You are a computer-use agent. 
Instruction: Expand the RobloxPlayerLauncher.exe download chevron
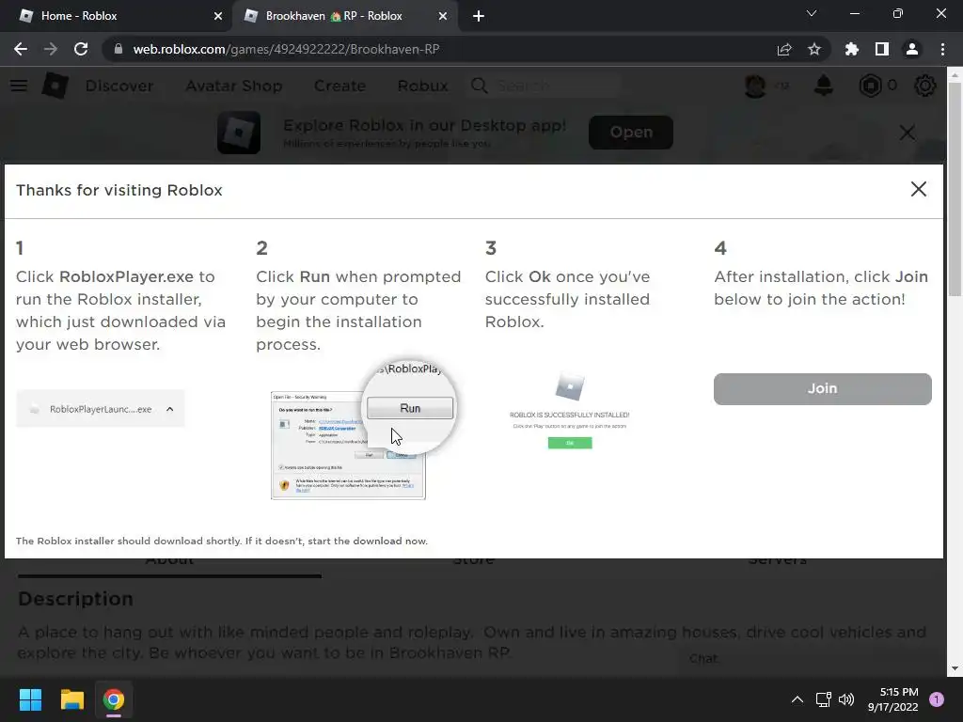point(169,409)
